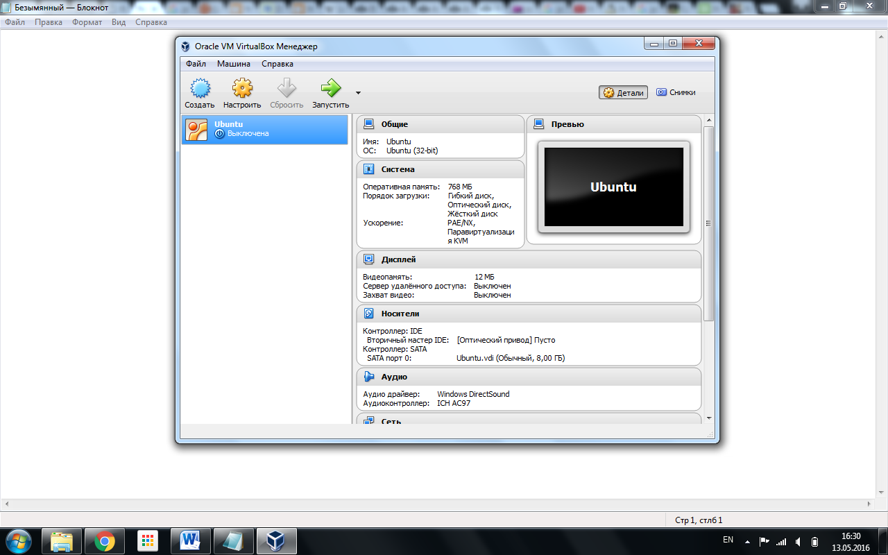
Task: Open the Файл menu in Notepad
Action: pyautogui.click(x=15, y=22)
